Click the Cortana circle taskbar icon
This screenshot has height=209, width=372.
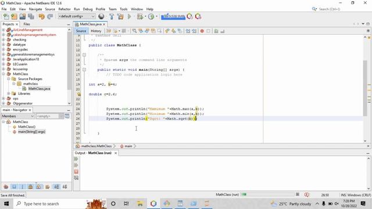click(x=113, y=204)
